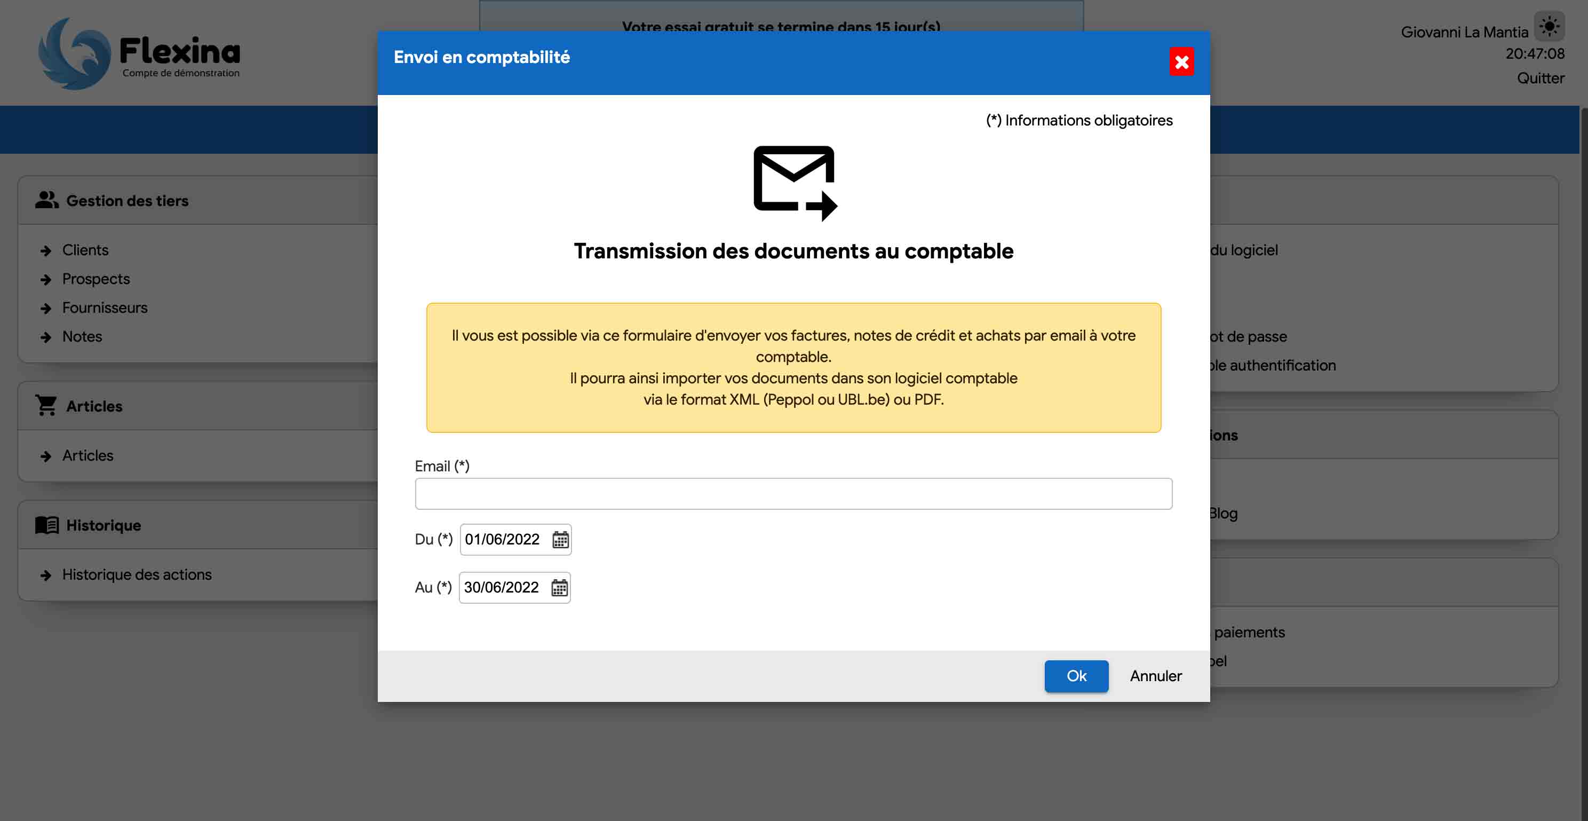Open Clients section in sidebar

tap(85, 250)
